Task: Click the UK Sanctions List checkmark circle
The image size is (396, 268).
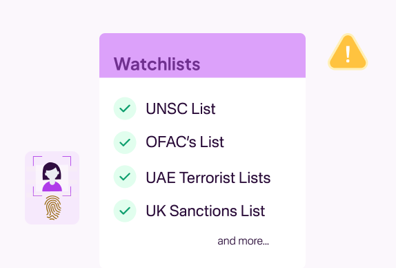Action: [x=125, y=211]
